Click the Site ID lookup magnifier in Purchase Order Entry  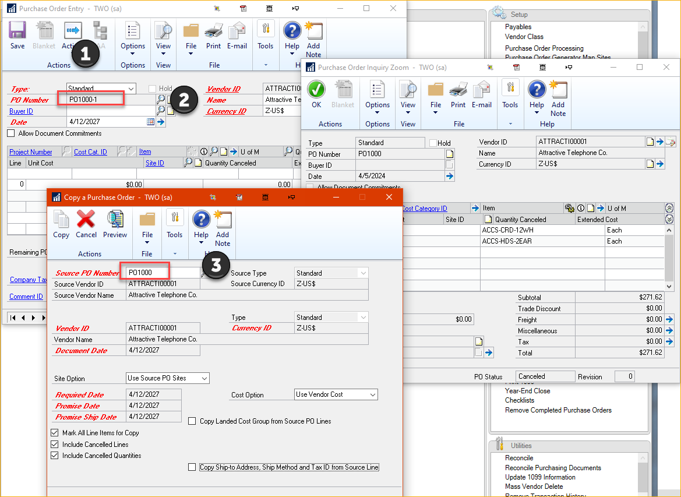coord(188,163)
